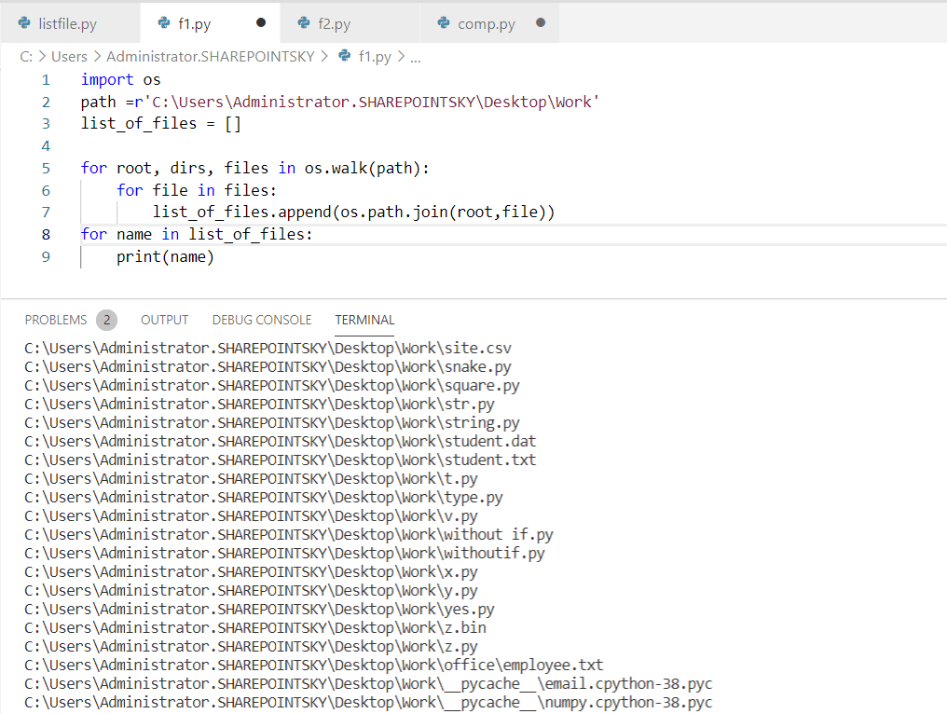Click the withoutif.py terminal output line
Screen dimensions: 947x714
(284, 554)
